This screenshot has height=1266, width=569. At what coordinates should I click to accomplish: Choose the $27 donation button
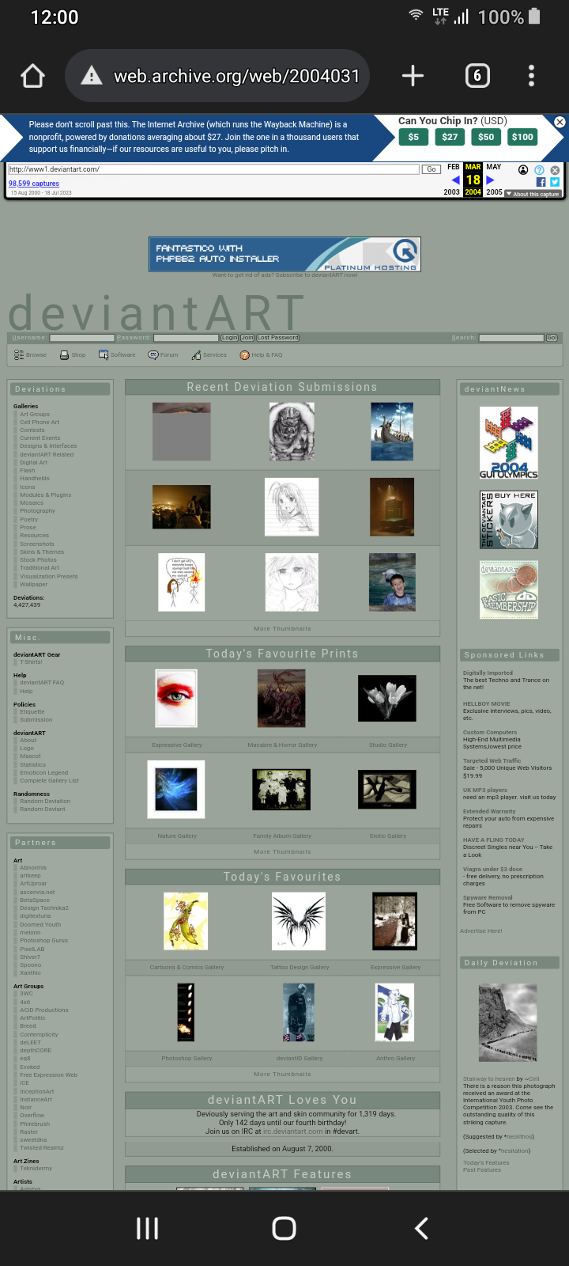450,137
